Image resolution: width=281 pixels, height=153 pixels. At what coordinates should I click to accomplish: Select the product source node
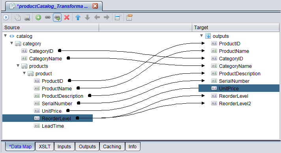point(44,74)
